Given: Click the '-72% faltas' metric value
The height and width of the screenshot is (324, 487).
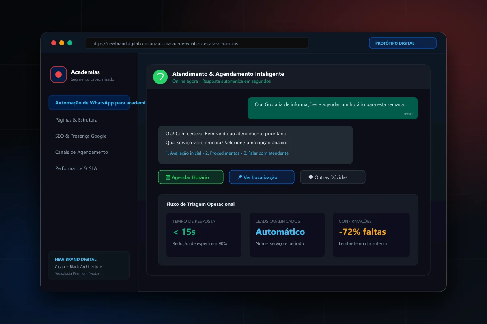Looking at the screenshot, I should point(362,232).
